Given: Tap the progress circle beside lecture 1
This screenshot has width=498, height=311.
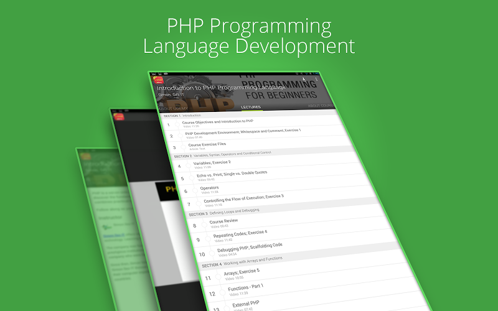Looking at the screenshot, I should coord(177,124).
